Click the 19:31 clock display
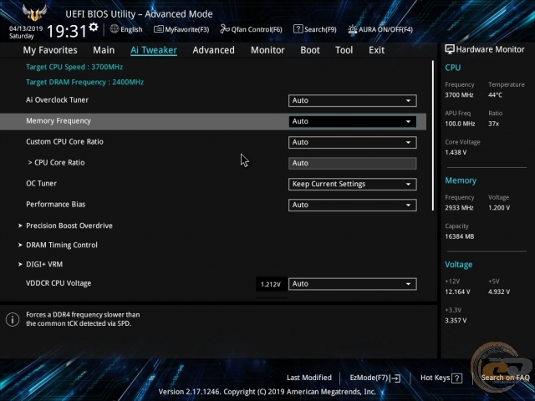535x401 pixels. (67, 31)
